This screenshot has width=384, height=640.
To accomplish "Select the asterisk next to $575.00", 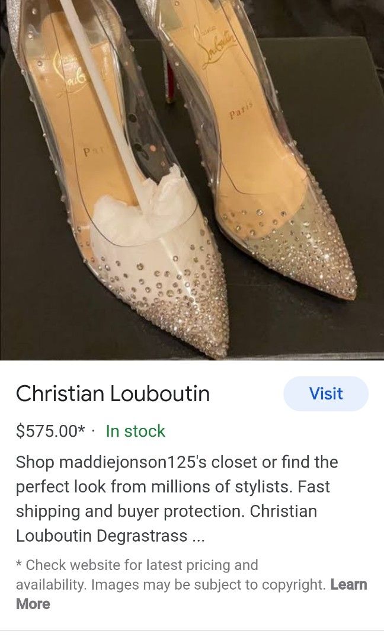I will (83, 429).
